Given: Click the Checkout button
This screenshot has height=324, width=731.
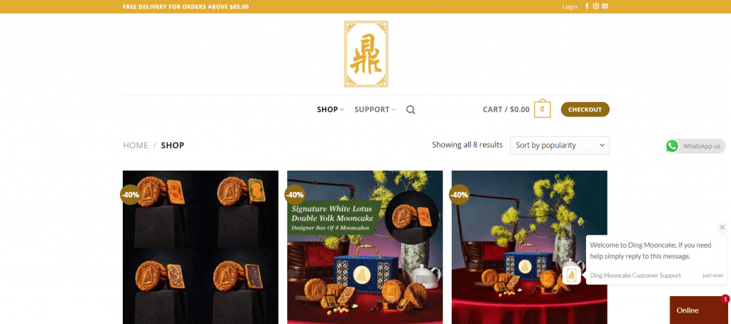Looking at the screenshot, I should (x=585, y=110).
